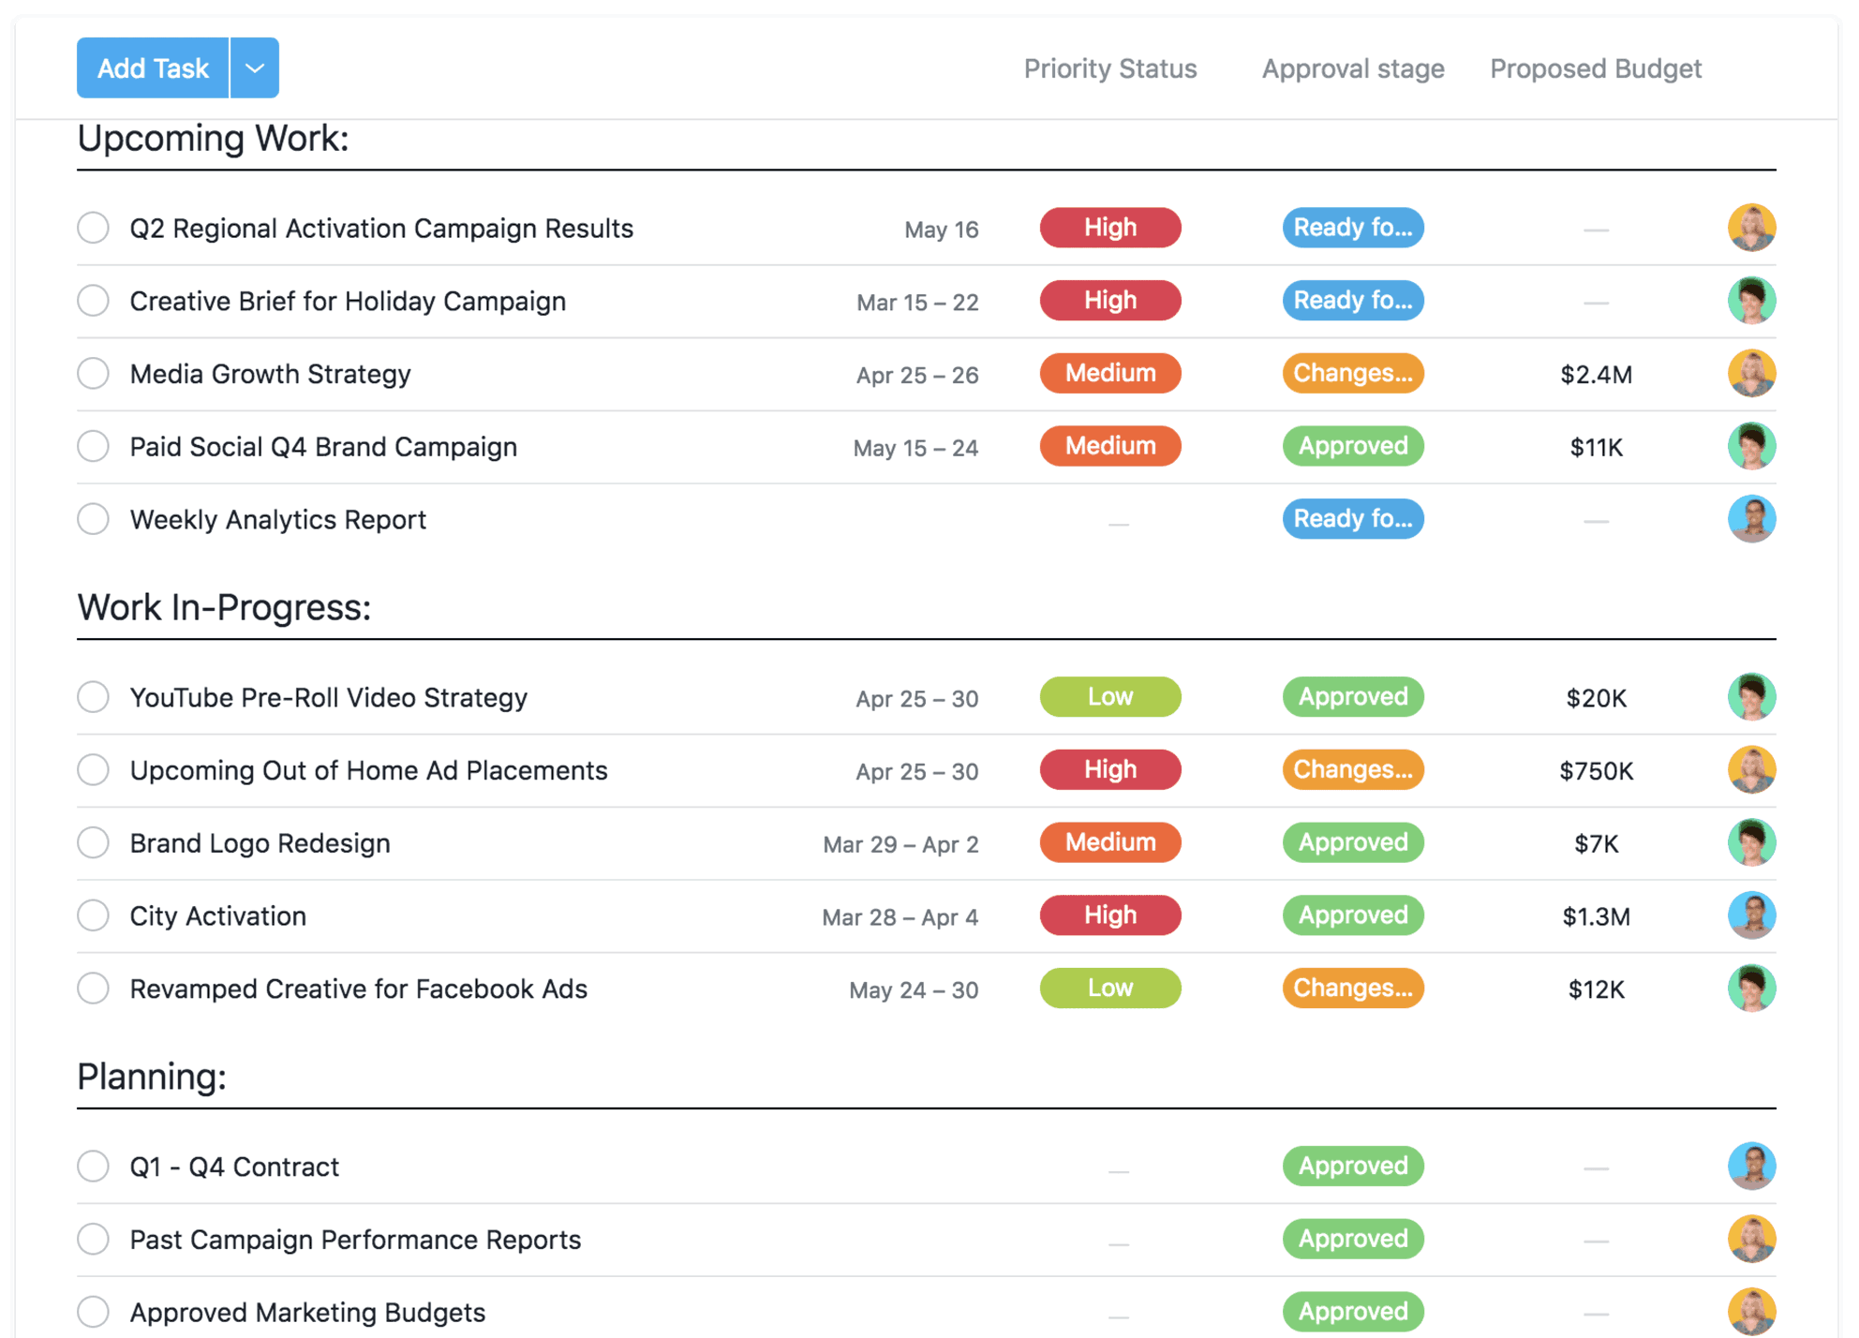Image resolution: width=1859 pixels, height=1338 pixels.
Task: Open assignee avatar on Brand Logo Redesign
Action: 1751,842
